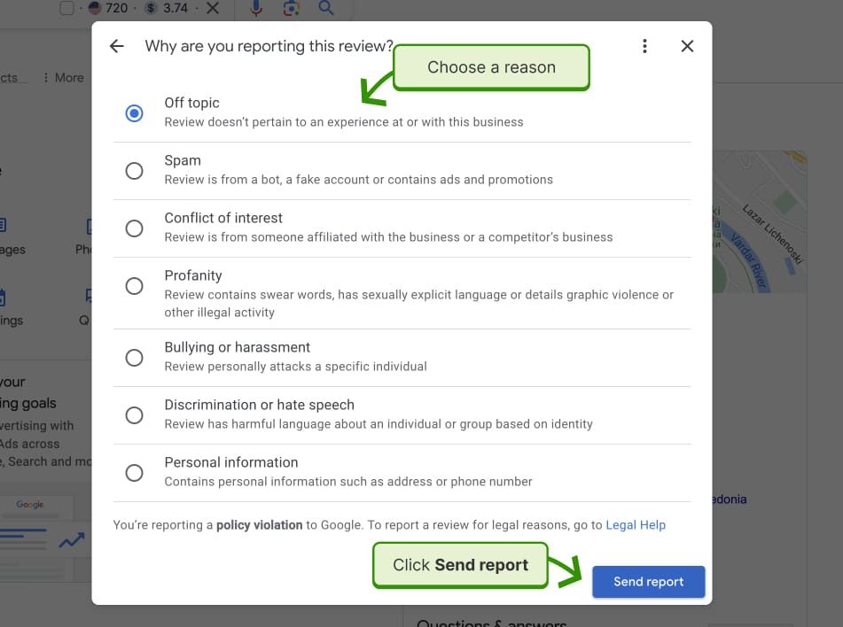Open the More menu behind the dialog
This screenshot has height=627, width=843.
pyautogui.click(x=63, y=78)
